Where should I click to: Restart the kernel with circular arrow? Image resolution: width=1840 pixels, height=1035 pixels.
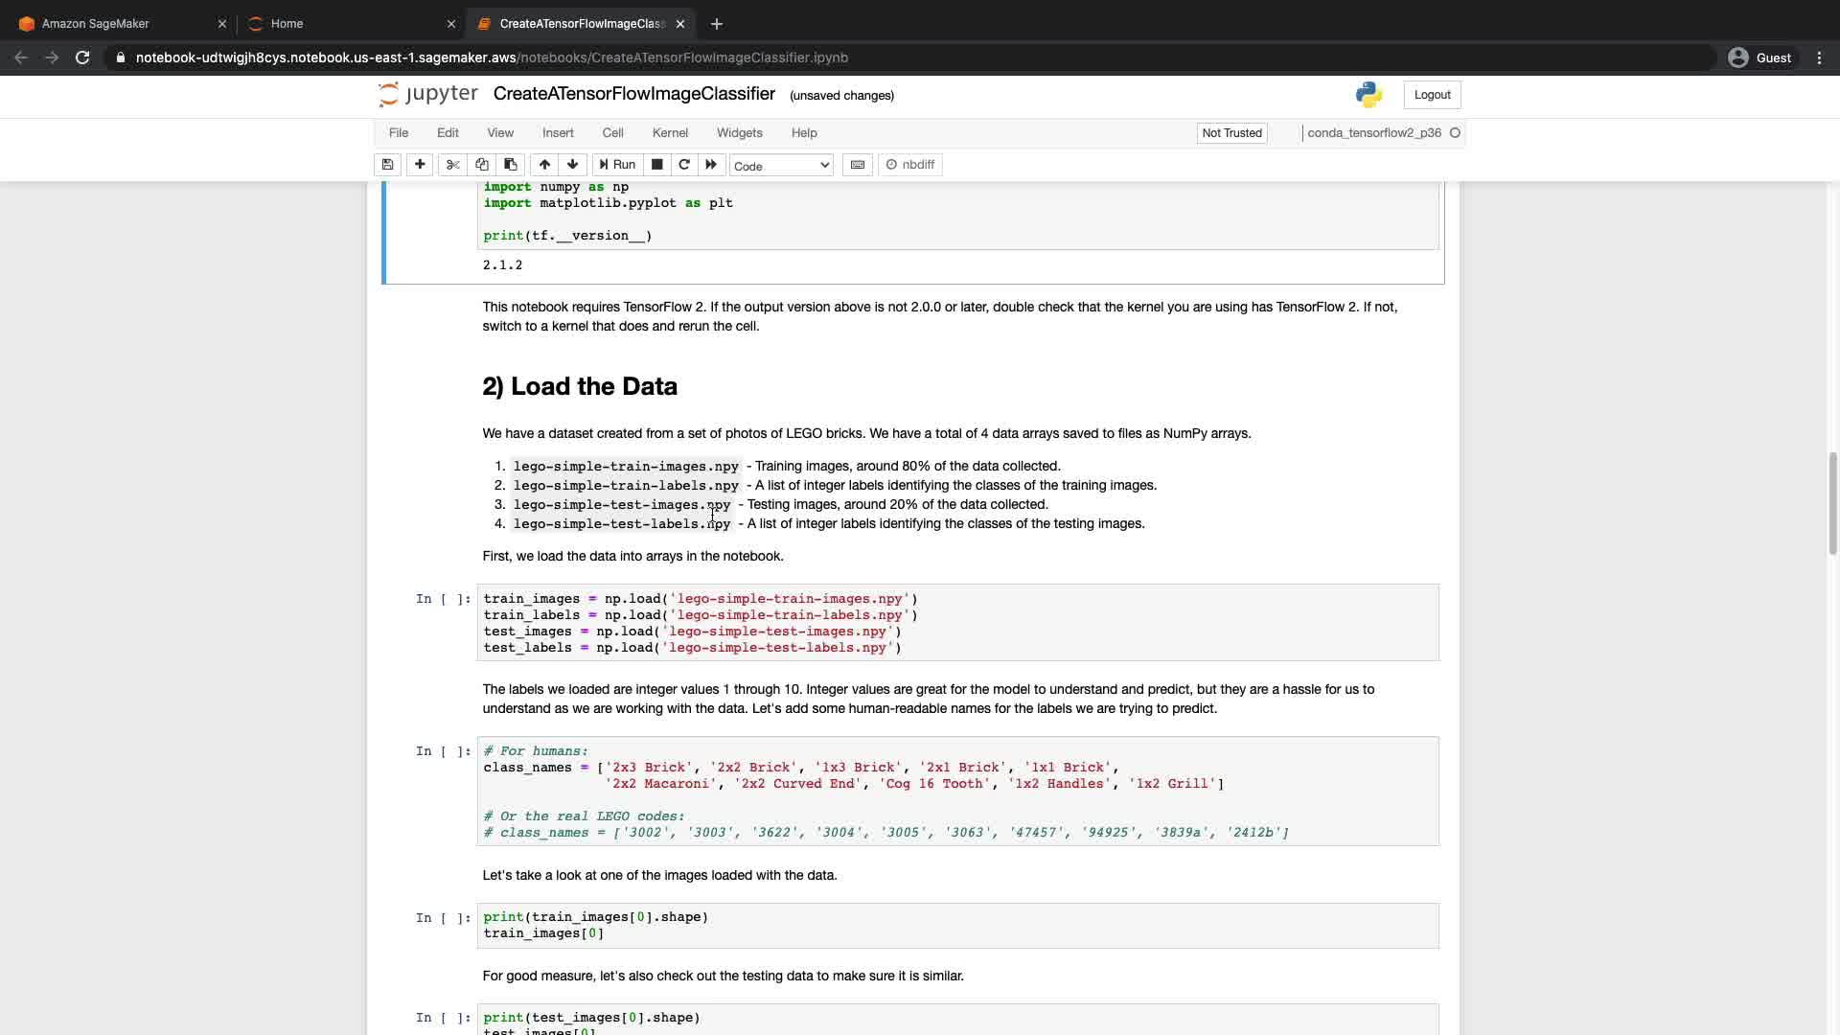tap(684, 165)
